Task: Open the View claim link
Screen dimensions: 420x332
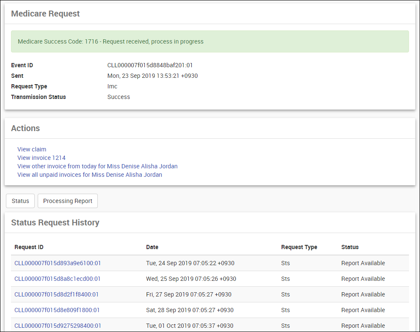Action: point(32,149)
